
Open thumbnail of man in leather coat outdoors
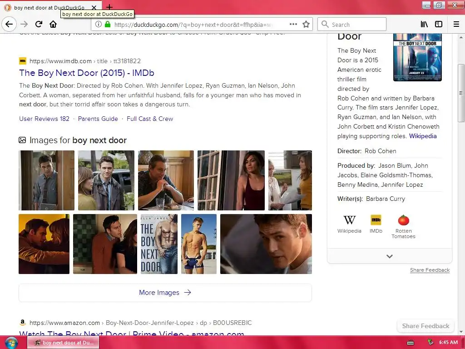click(x=106, y=180)
